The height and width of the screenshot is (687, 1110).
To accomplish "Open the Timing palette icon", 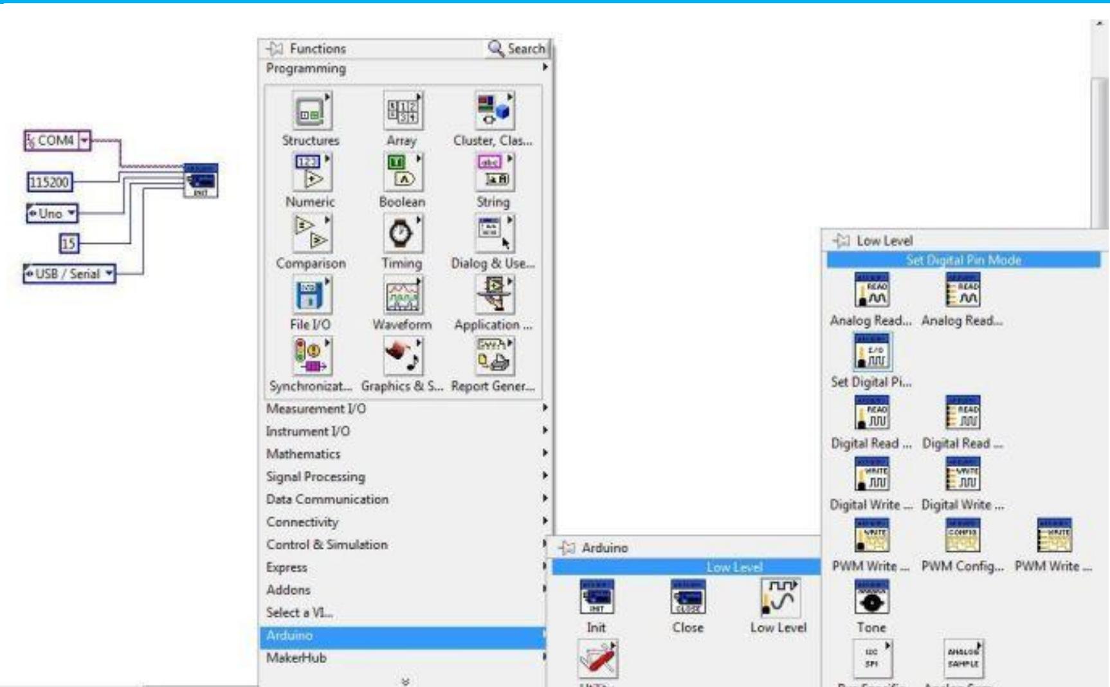I will tap(403, 234).
